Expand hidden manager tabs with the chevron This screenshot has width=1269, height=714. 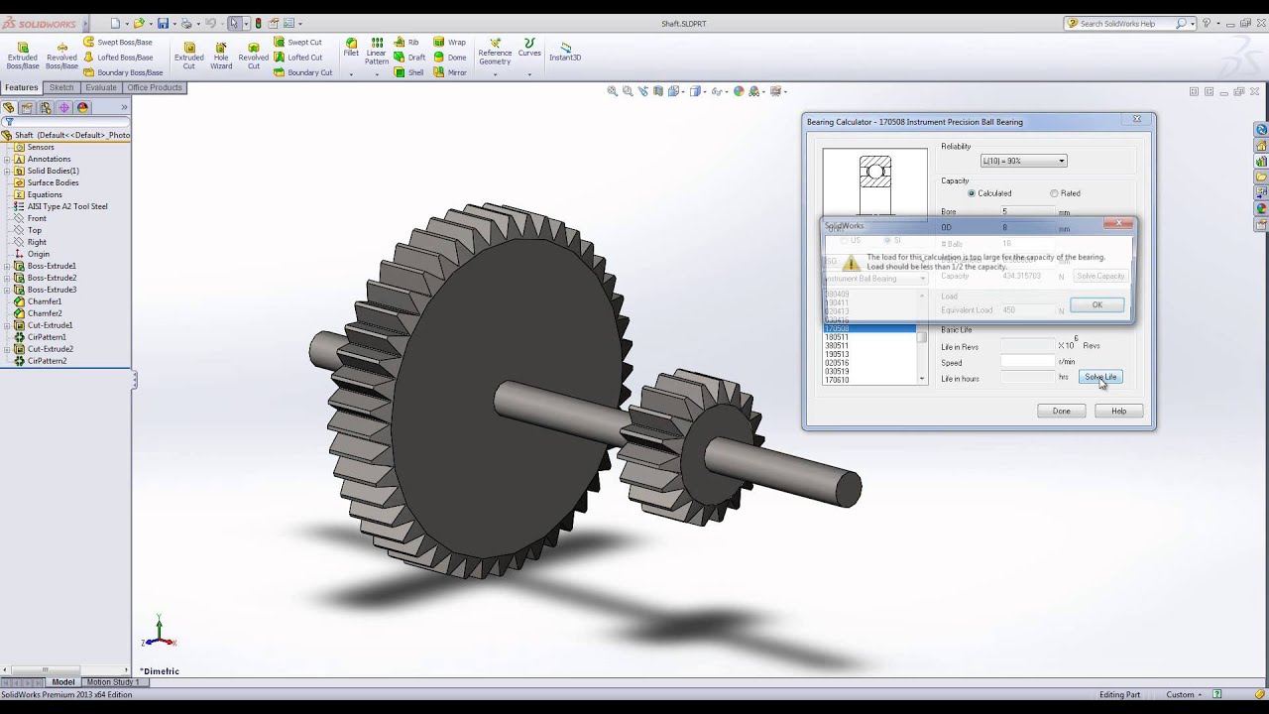coord(124,107)
